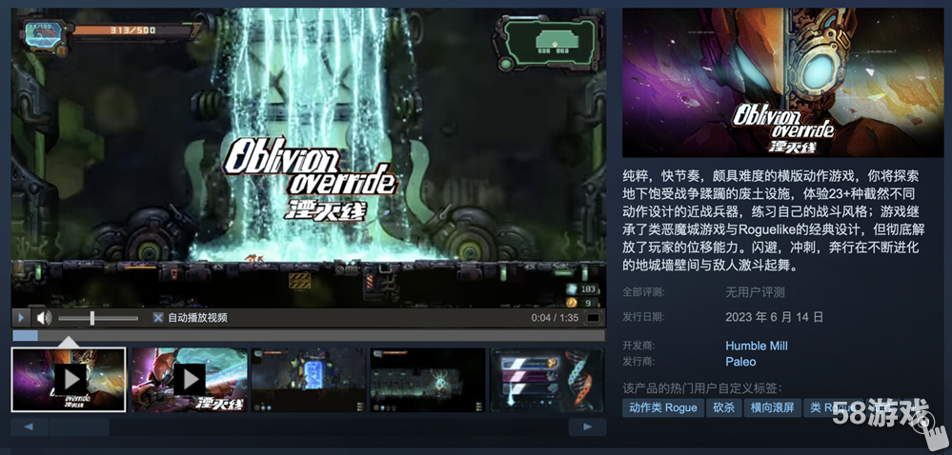Select the first trailer thumbnail
Viewport: 952px width, 455px height.
click(69, 379)
